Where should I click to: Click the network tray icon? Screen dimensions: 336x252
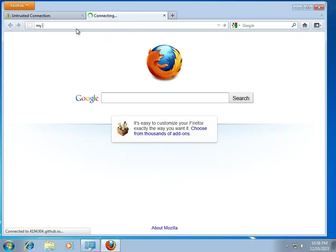[295, 246]
